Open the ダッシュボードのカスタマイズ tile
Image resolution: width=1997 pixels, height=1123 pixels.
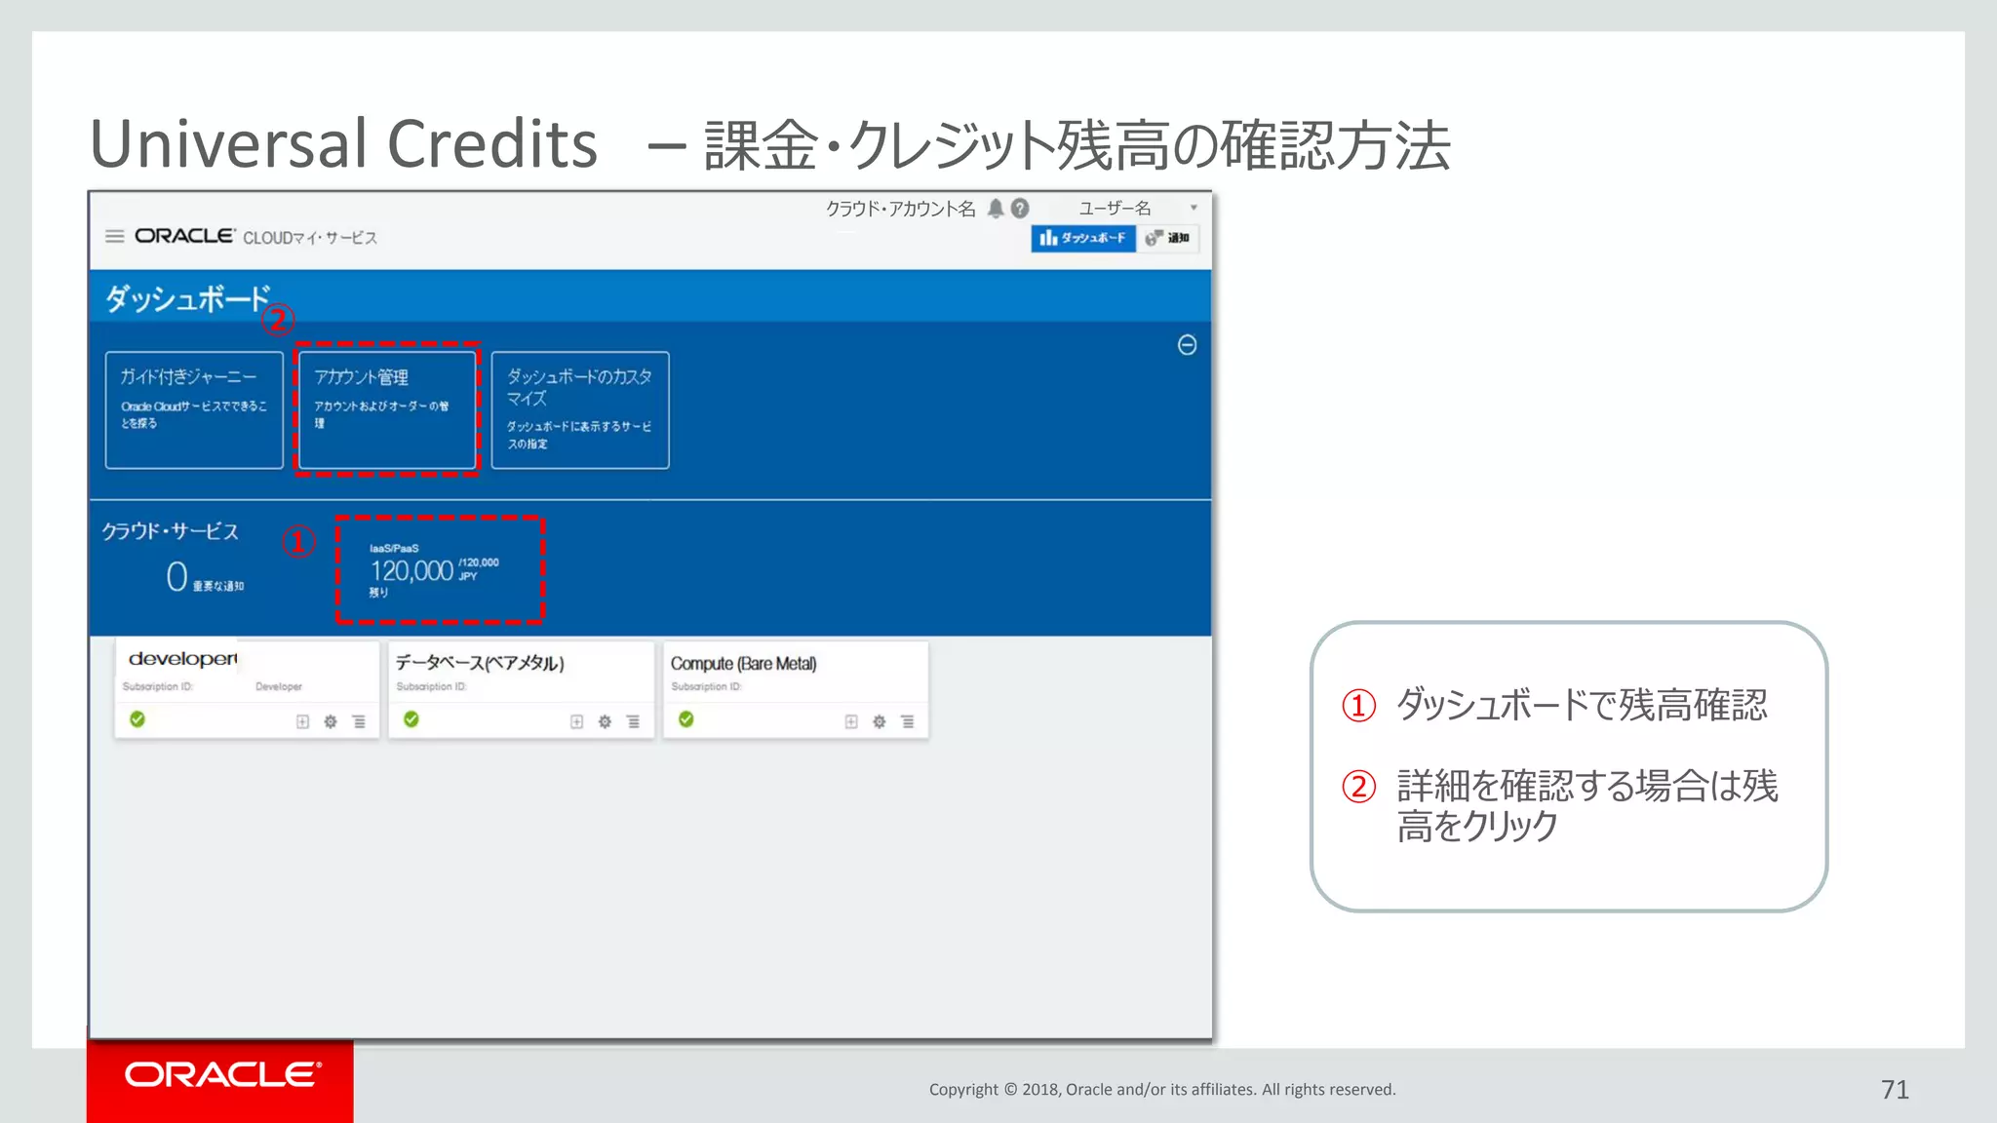tap(580, 410)
